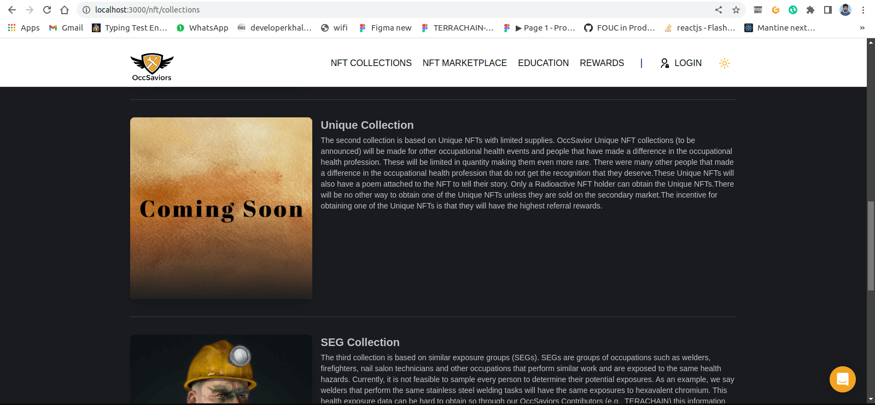Image resolution: width=875 pixels, height=405 pixels.
Task: Click the scrollbar down arrow
Action: tap(871, 400)
